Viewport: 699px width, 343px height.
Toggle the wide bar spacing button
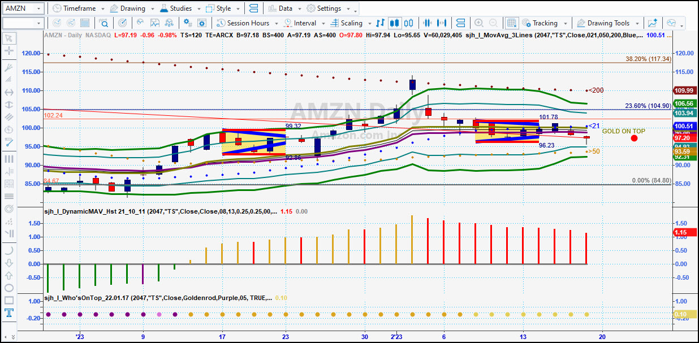442,23
